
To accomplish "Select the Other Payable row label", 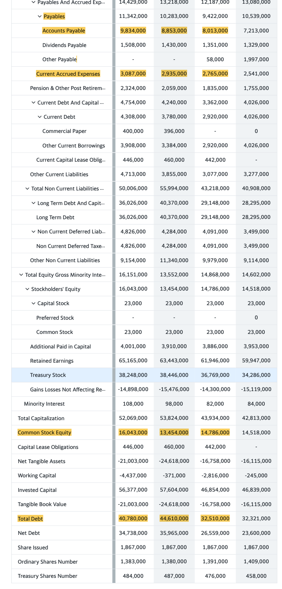I will pyautogui.click(x=60, y=59).
